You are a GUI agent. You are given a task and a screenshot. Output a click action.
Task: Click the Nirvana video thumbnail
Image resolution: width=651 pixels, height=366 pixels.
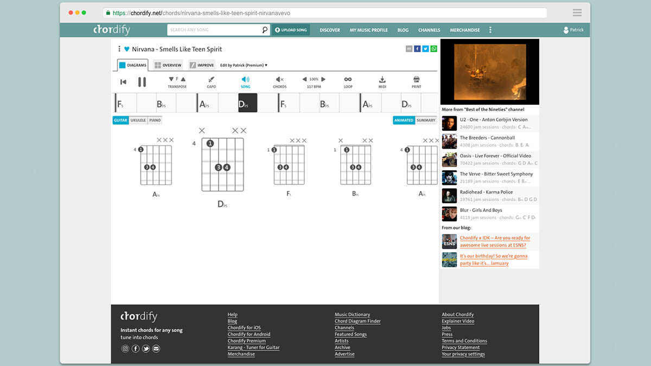490,72
